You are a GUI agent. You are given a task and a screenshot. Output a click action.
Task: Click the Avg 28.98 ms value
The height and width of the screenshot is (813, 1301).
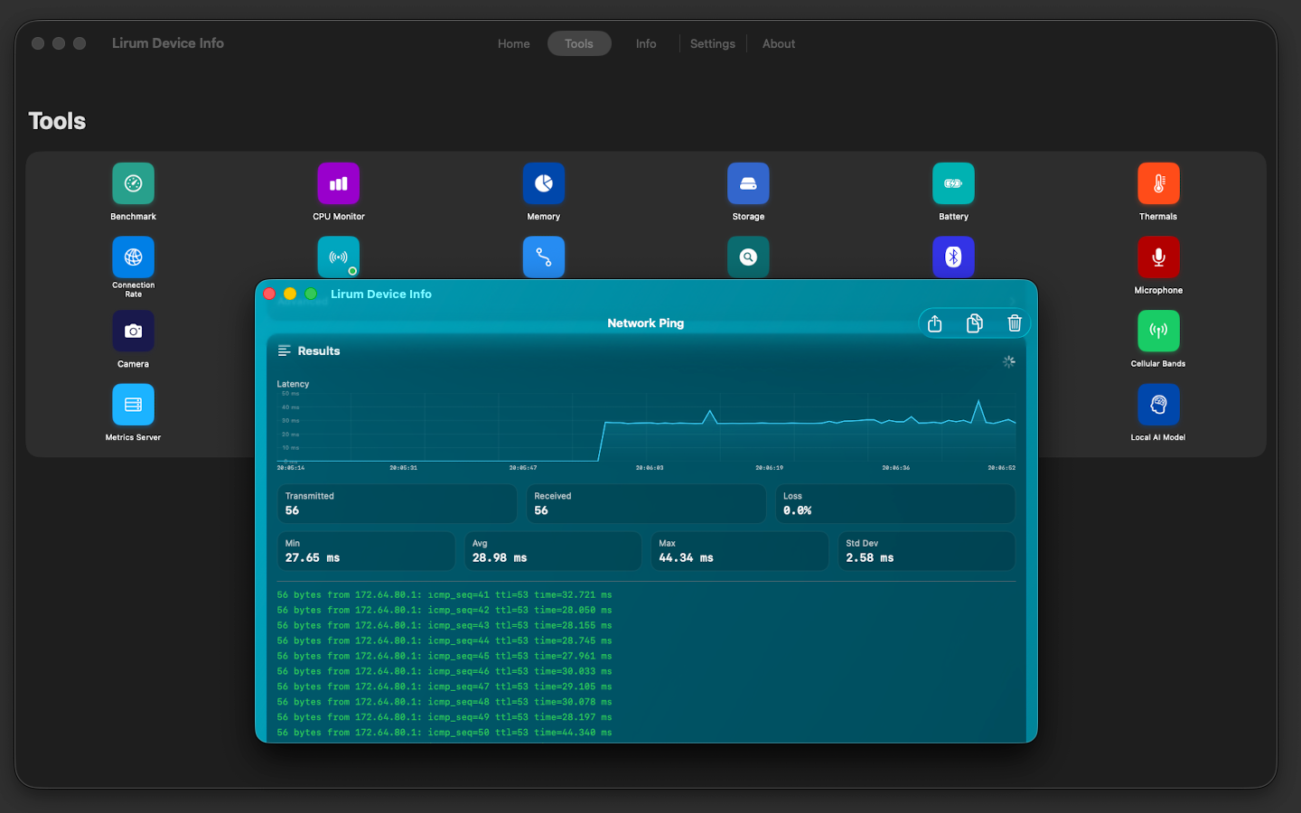click(500, 558)
